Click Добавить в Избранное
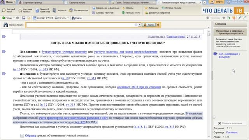This screenshot has width=249, height=140. [x=157, y=13]
